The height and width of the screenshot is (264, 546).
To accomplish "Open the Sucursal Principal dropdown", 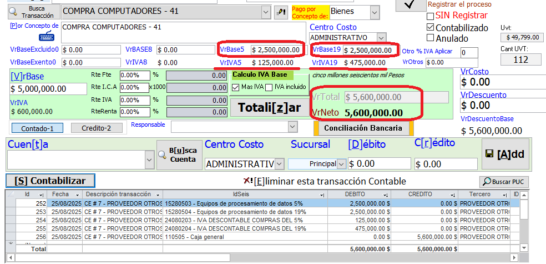I will pos(341,164).
